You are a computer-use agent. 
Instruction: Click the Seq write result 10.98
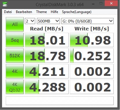pos(92,40)
